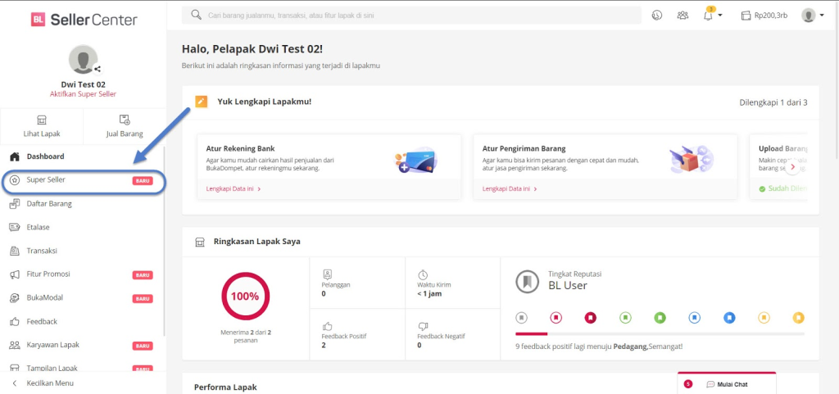Image resolution: width=839 pixels, height=394 pixels.
Task: Click the reputation progress bar
Action: coord(660,333)
